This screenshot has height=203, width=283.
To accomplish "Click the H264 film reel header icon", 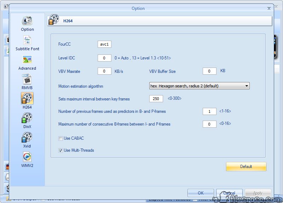I will 54,19.
